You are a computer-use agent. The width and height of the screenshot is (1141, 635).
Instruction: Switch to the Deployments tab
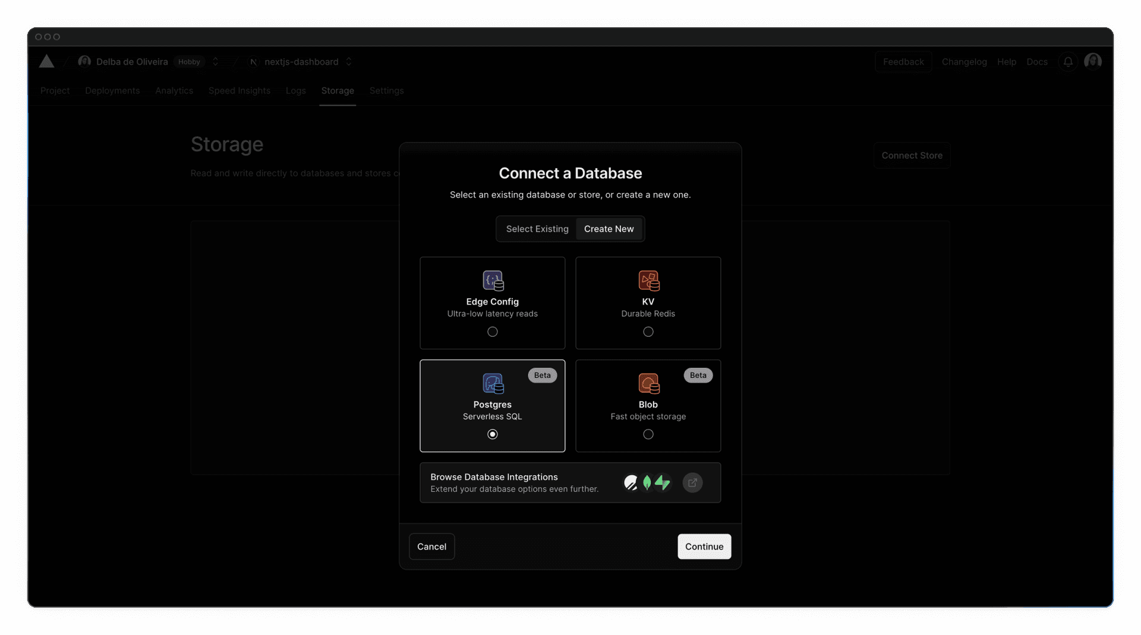pyautogui.click(x=112, y=90)
